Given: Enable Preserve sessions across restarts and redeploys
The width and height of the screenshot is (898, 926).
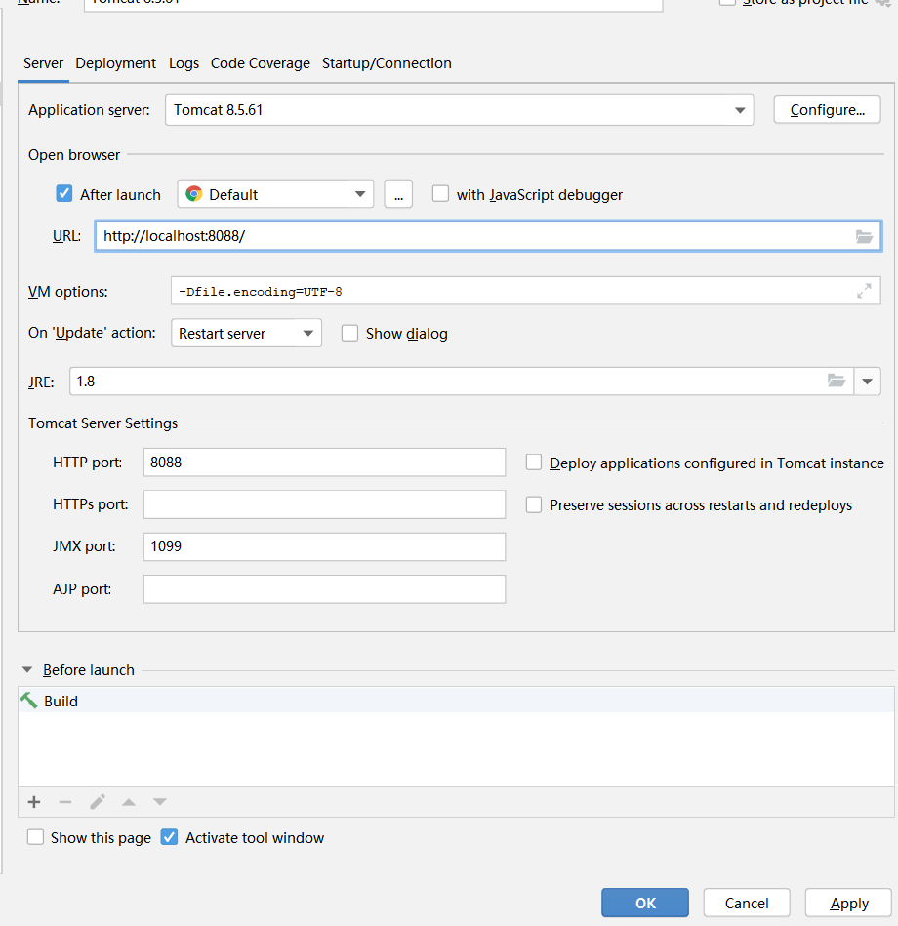Looking at the screenshot, I should (534, 504).
